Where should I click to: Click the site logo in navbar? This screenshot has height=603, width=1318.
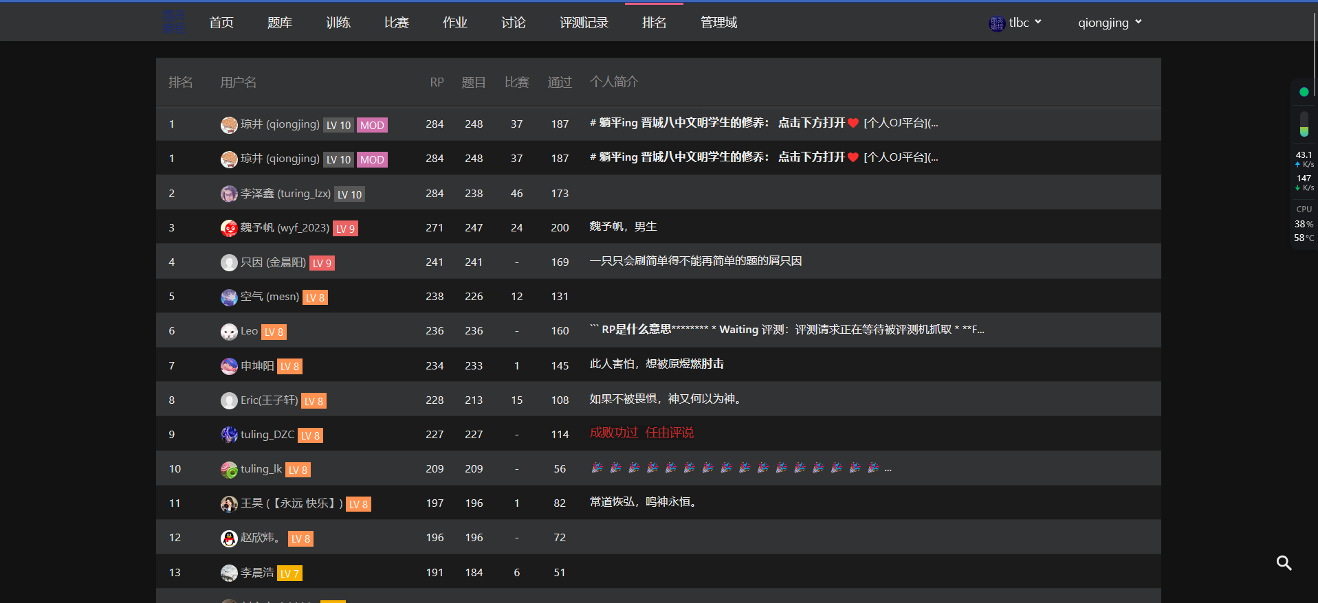tap(174, 22)
